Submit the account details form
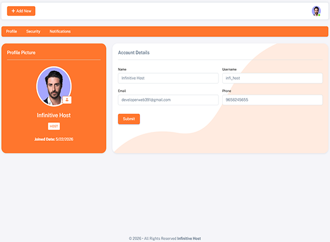This screenshot has width=330, height=242. coord(129,119)
